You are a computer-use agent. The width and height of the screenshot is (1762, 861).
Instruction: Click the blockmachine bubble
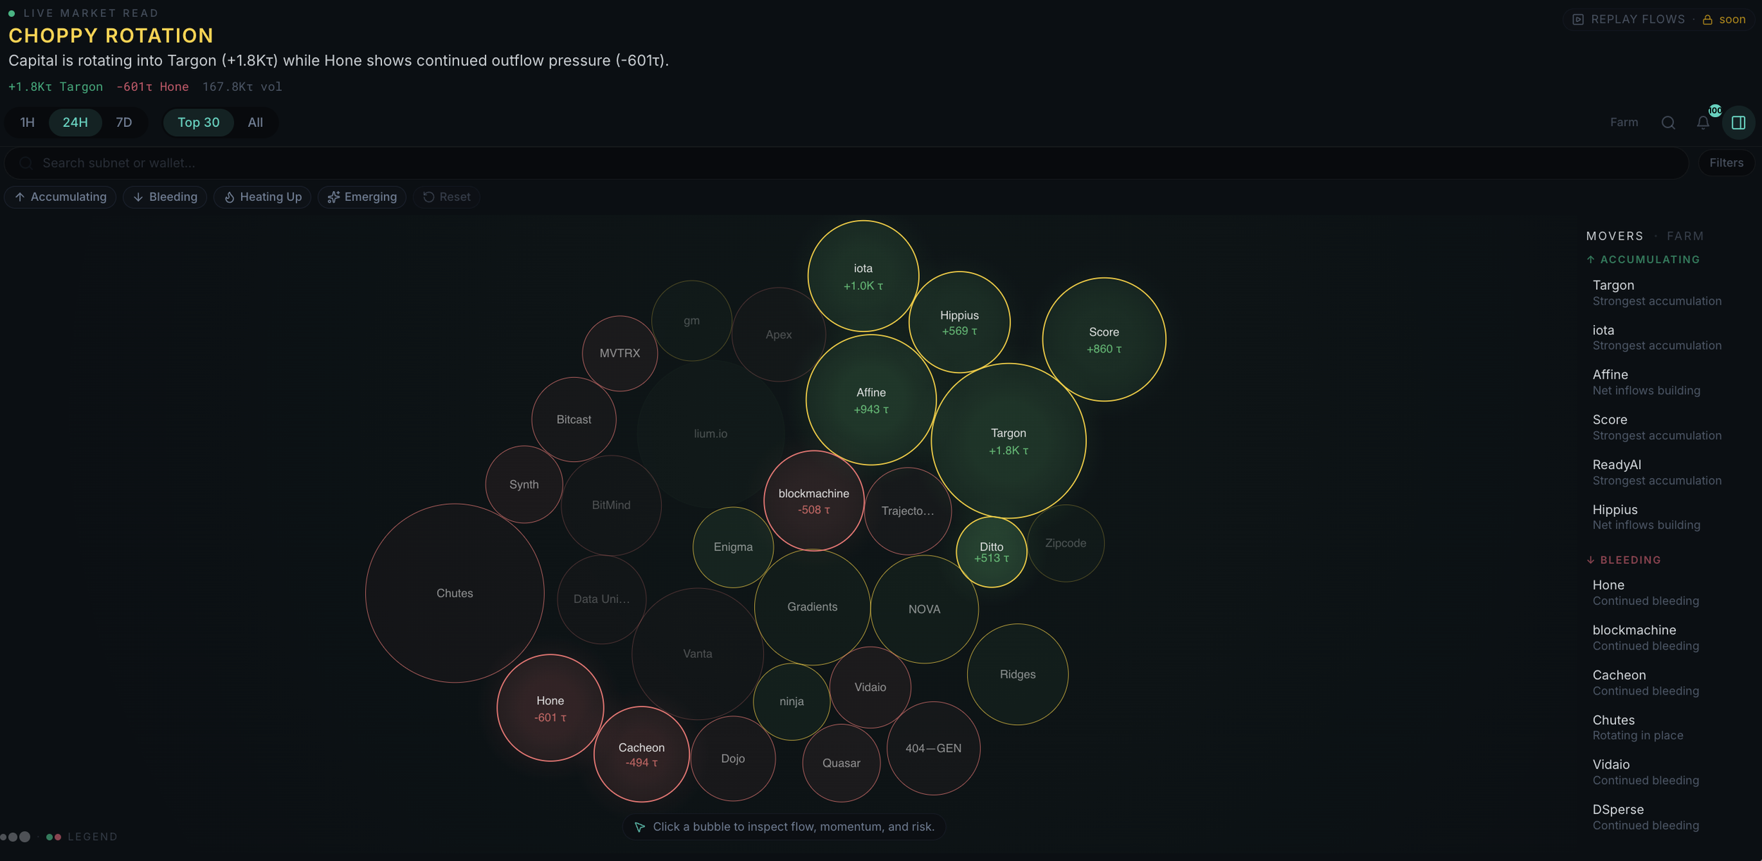pos(813,501)
